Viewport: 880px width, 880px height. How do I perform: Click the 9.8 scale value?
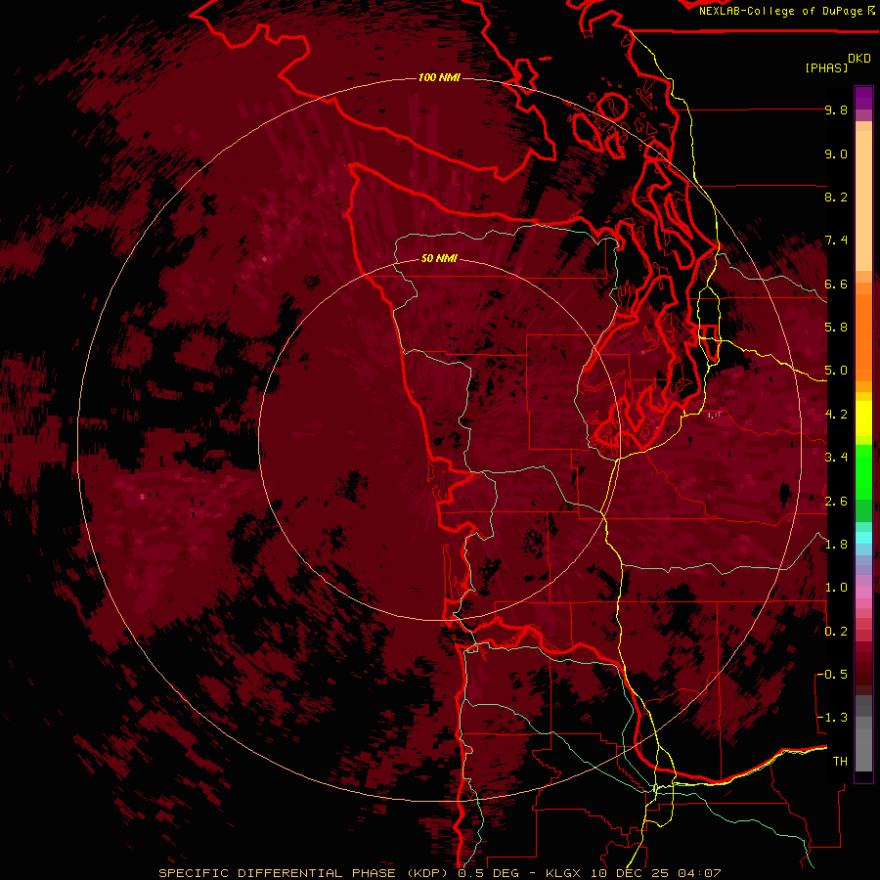[836, 110]
